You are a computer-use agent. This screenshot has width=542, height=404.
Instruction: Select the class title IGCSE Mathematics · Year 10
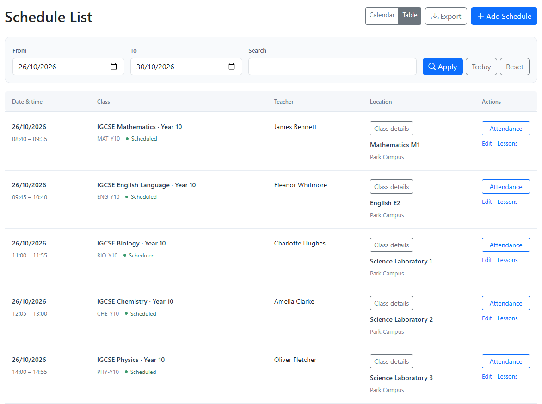click(x=139, y=127)
